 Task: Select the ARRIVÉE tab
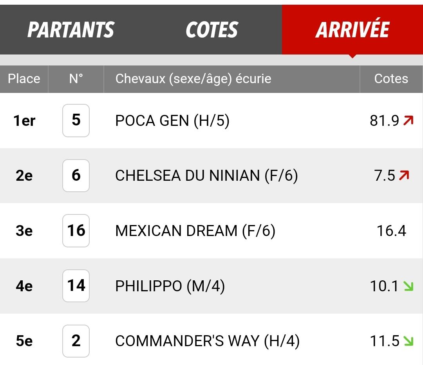(x=352, y=30)
